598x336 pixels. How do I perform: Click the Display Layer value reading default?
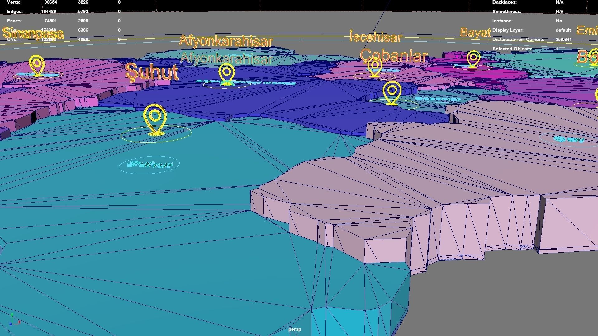coord(563,30)
